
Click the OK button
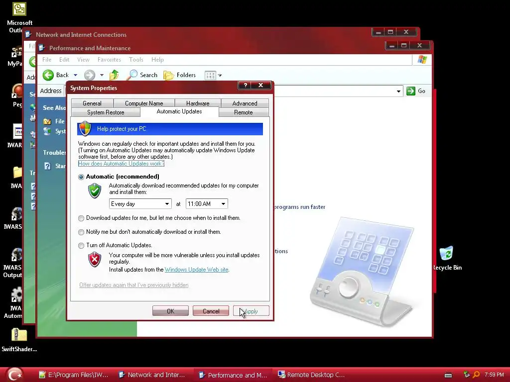click(170, 311)
